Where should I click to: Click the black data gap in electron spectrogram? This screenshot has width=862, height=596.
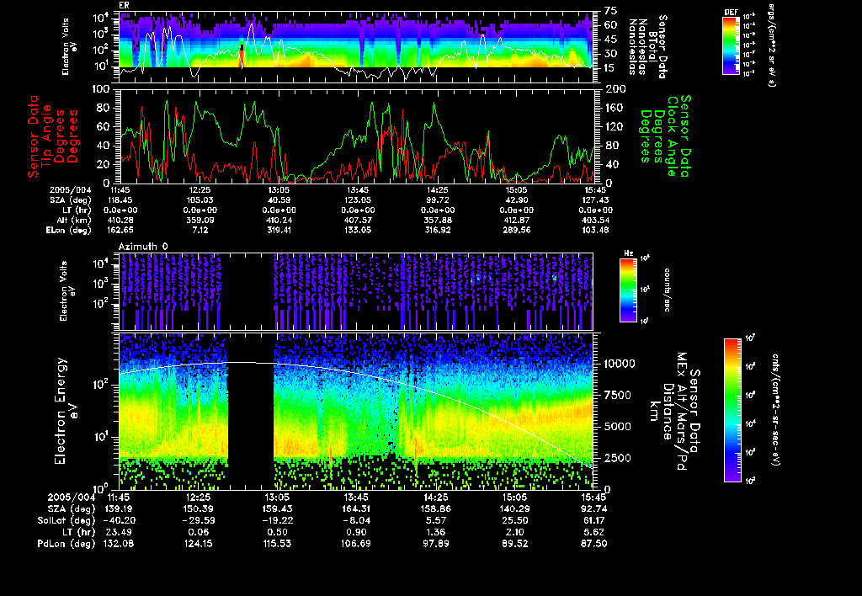click(x=251, y=411)
